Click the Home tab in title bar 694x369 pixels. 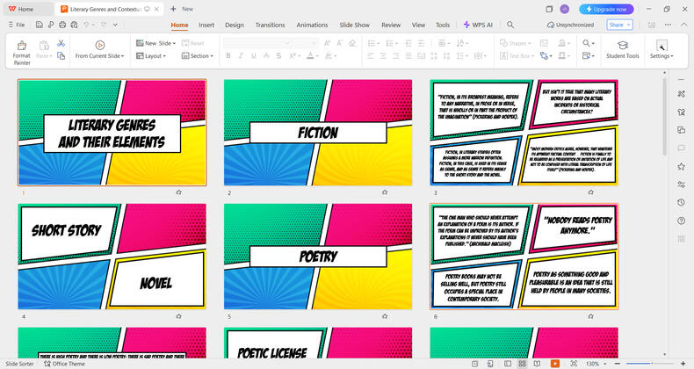click(x=21, y=9)
